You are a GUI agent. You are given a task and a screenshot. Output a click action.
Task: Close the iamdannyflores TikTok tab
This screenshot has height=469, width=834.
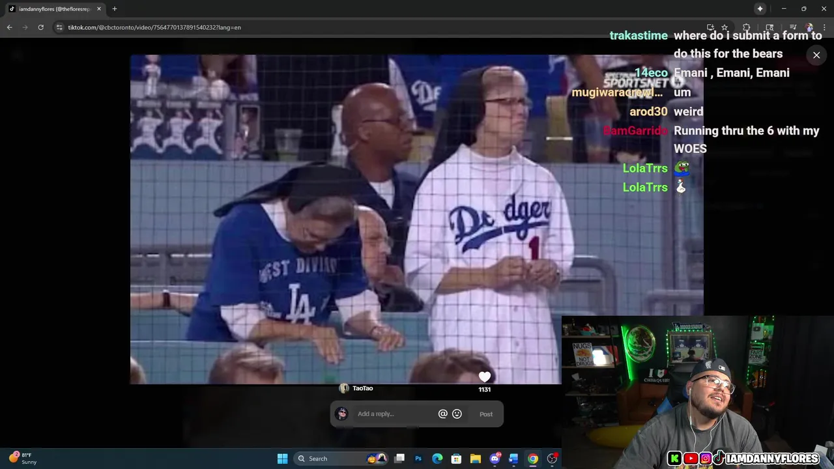point(99,9)
